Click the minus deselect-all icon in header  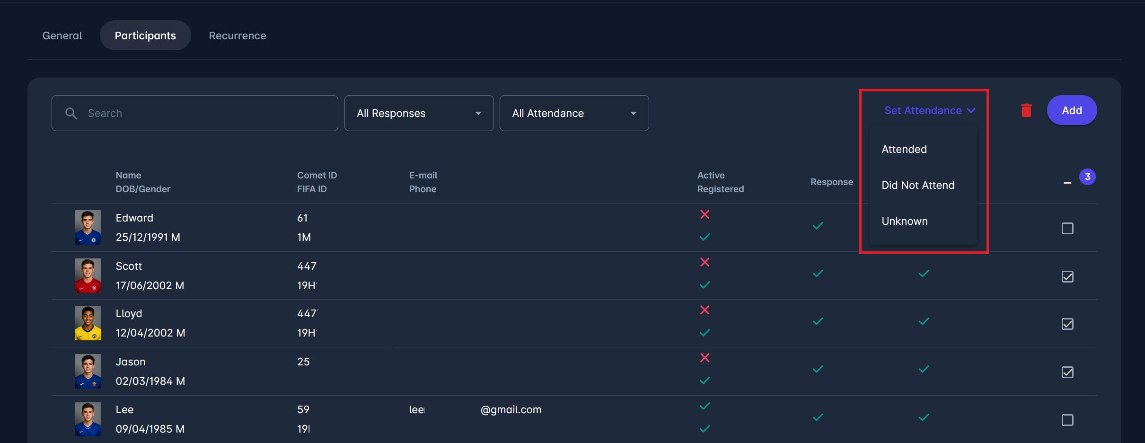tap(1067, 183)
